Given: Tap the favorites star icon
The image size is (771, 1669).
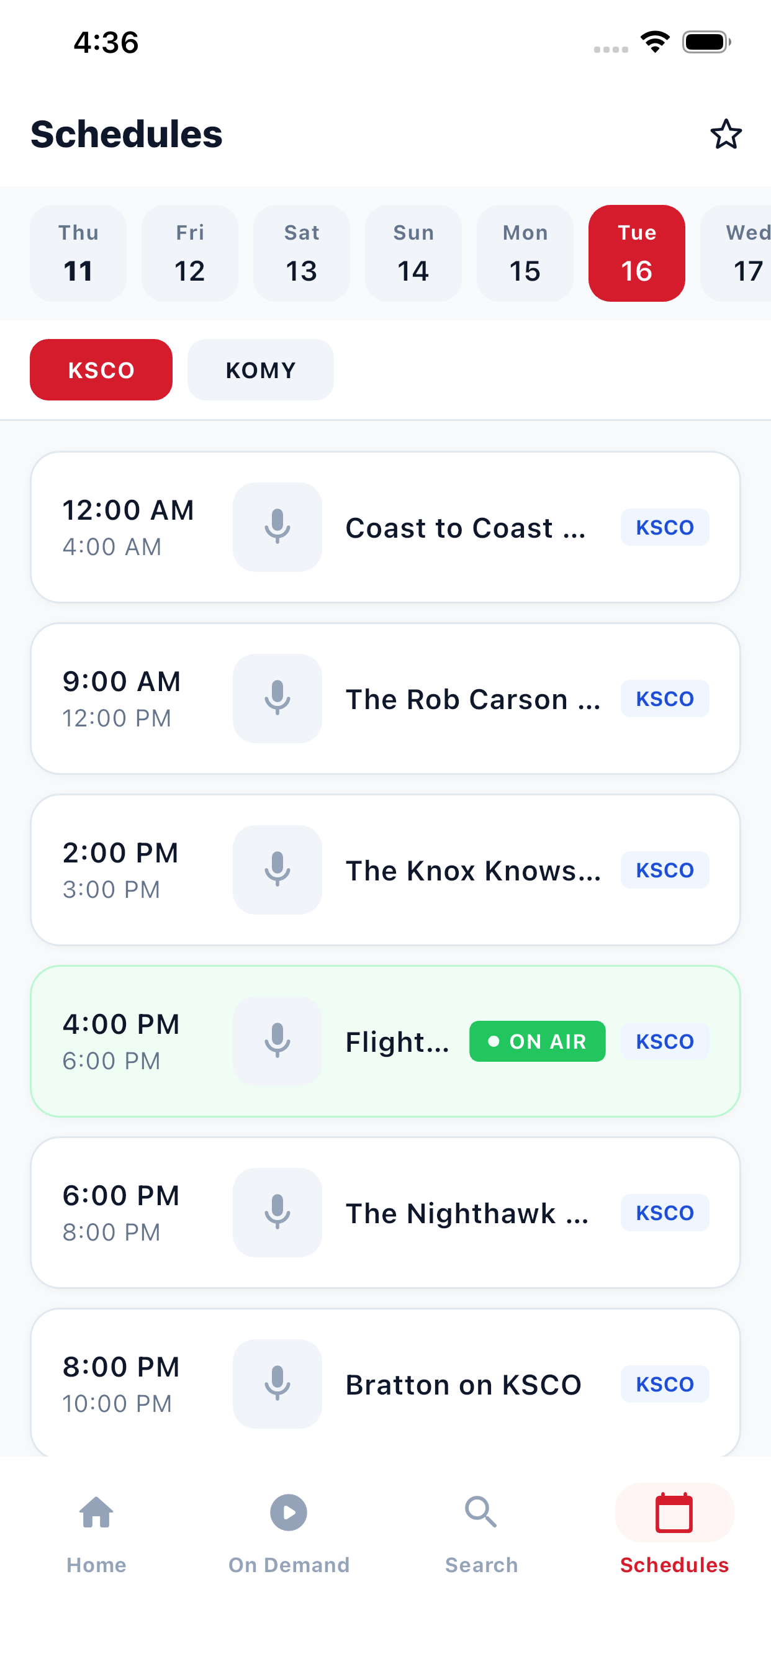Looking at the screenshot, I should [726, 134].
